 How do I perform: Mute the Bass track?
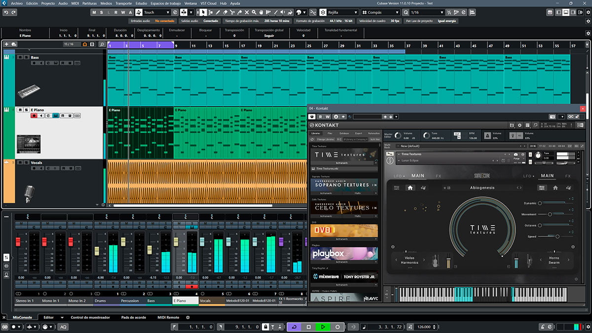pyautogui.click(x=20, y=57)
